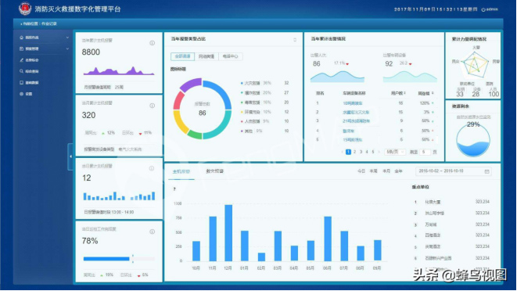Click the magnifier search icon in sidebar

point(21,71)
